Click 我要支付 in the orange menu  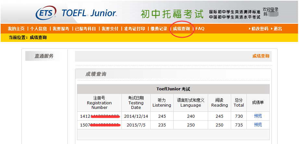click(x=110, y=29)
